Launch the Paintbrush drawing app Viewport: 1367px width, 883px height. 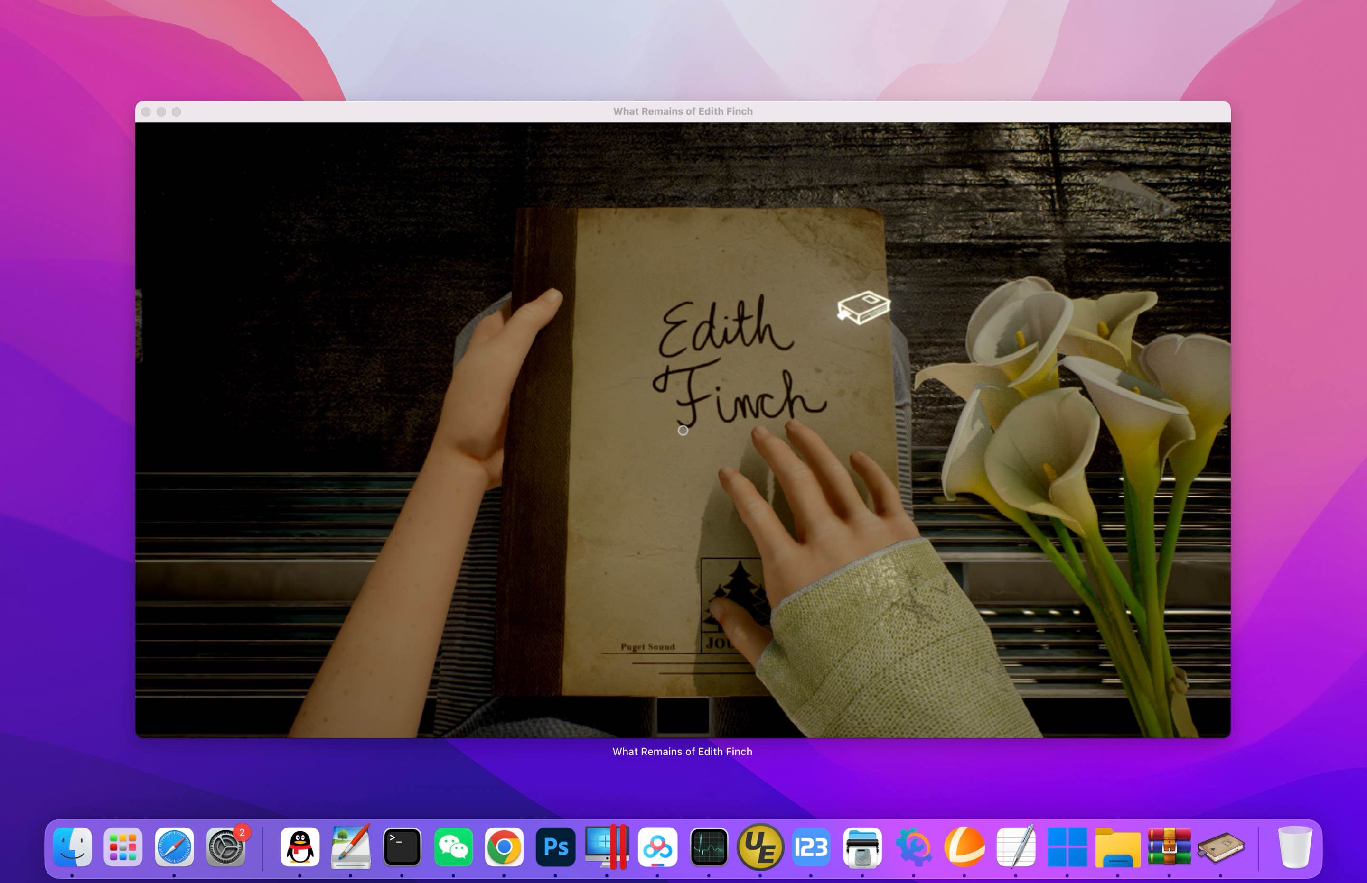click(x=351, y=847)
